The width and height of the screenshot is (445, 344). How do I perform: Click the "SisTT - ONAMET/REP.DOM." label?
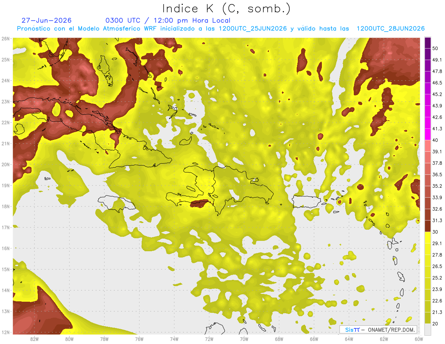pos(378,330)
